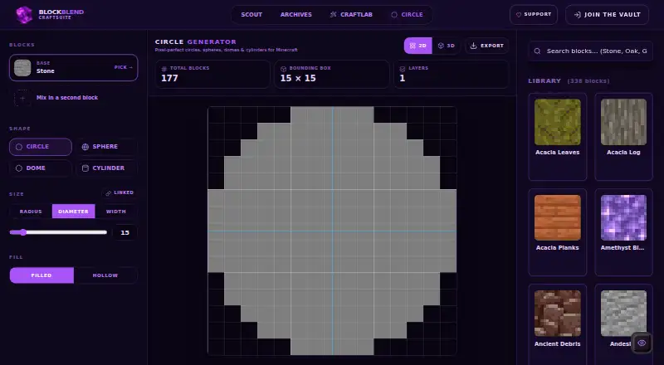Choose the Andesite block from library
Screen dimensions: 664x365
pos(623,324)
